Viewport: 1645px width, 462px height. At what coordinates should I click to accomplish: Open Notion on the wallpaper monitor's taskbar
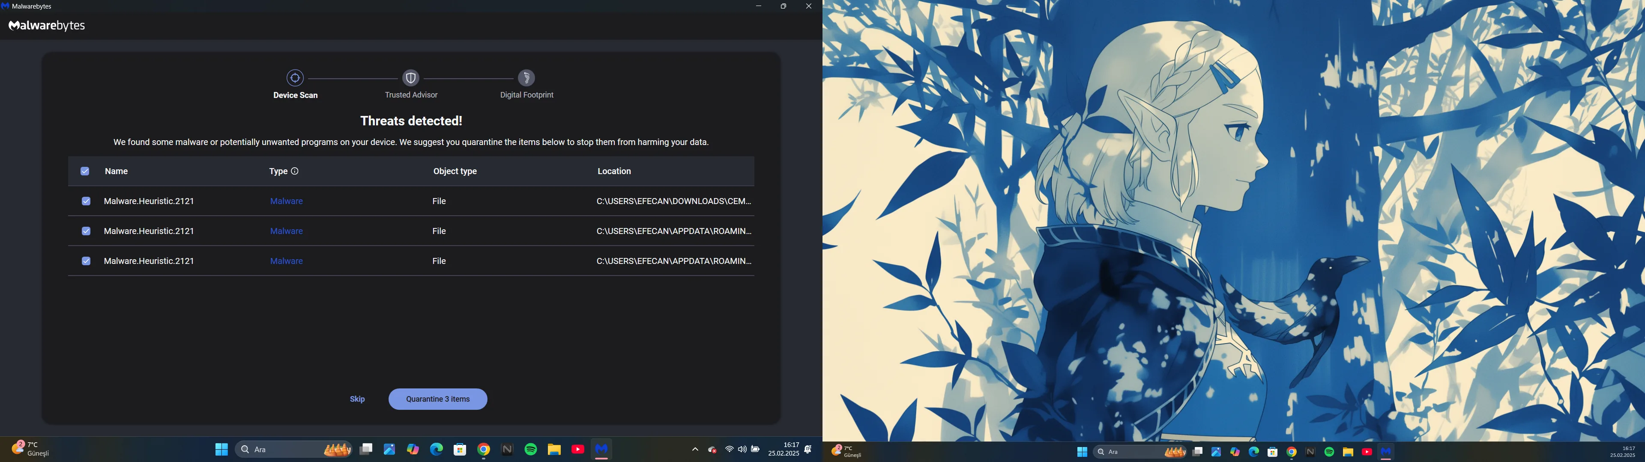[x=1310, y=453]
